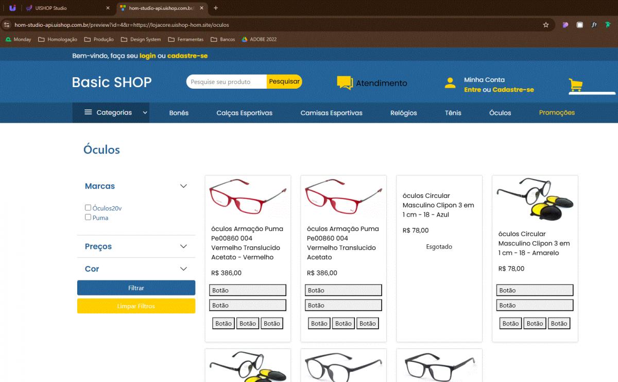Bookmark this page with the star icon

pyautogui.click(x=546, y=25)
